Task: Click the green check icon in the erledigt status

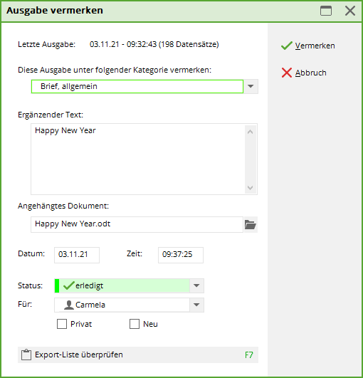Action: click(x=68, y=285)
